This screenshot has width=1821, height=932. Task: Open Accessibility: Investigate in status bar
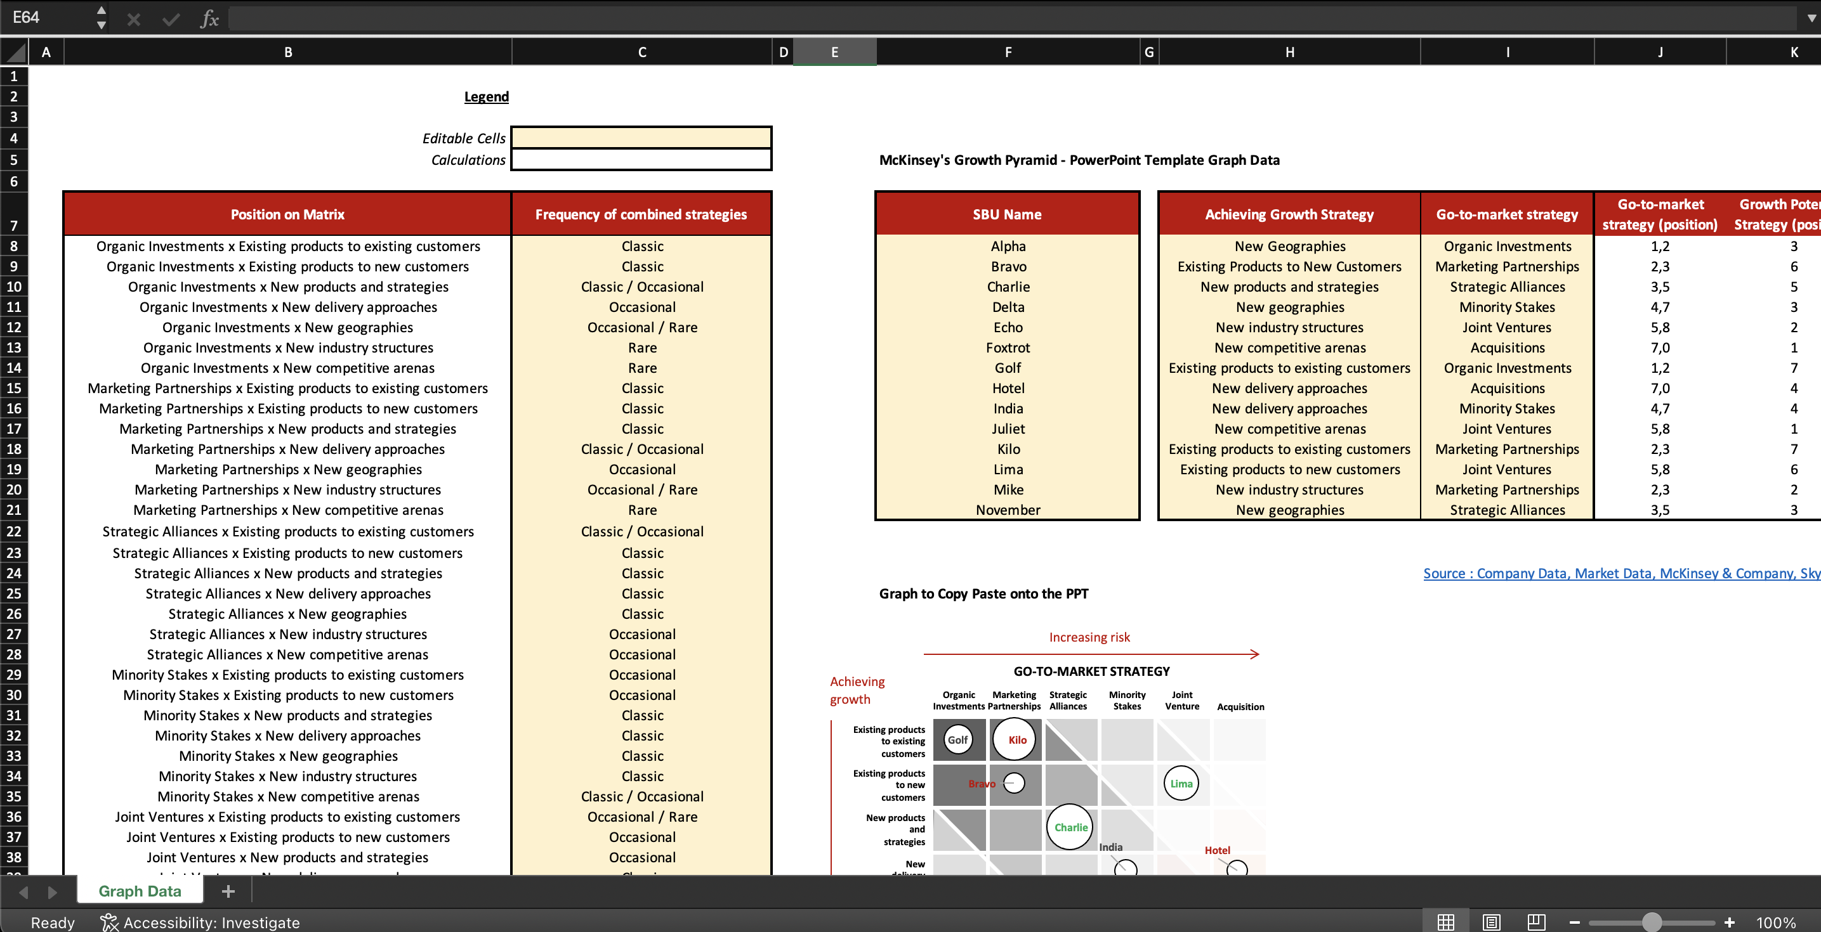[x=200, y=922]
